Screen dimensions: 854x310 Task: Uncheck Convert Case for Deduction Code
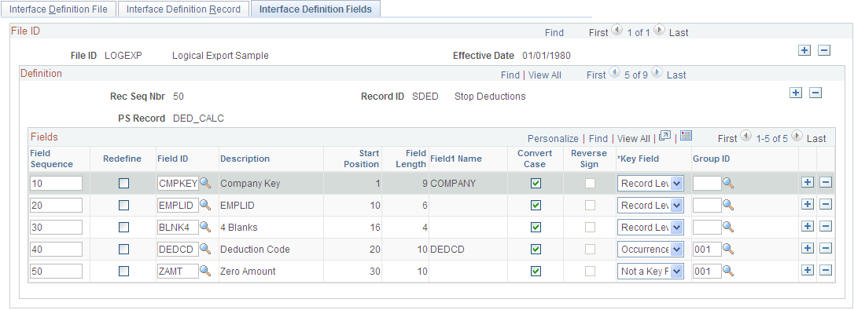[536, 249]
